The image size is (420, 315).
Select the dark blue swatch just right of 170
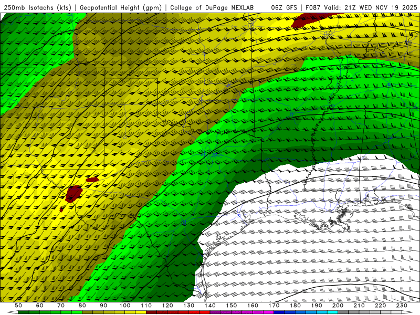click(x=279, y=312)
